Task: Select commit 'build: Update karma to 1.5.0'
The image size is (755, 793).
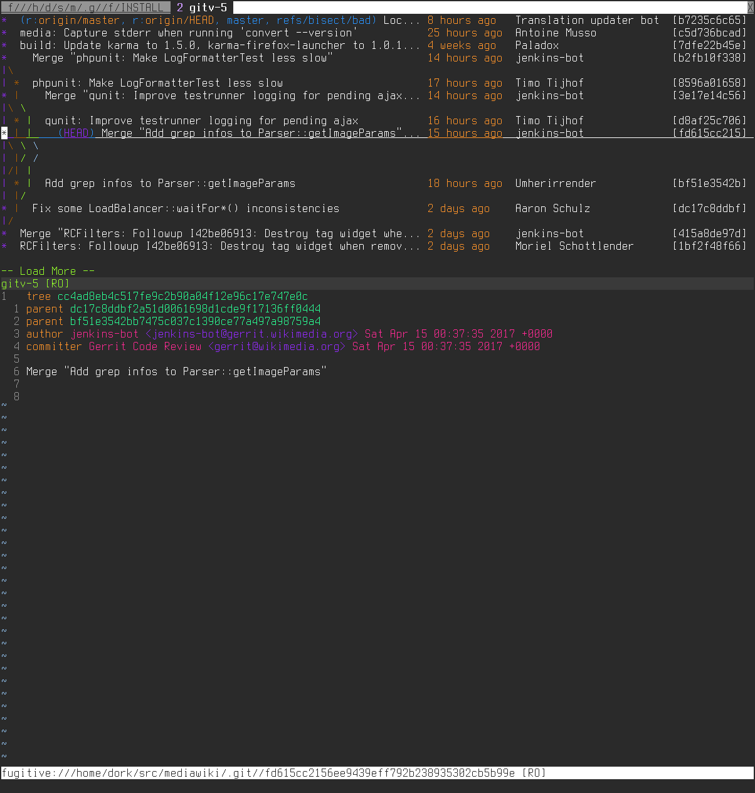Action: click(220, 45)
